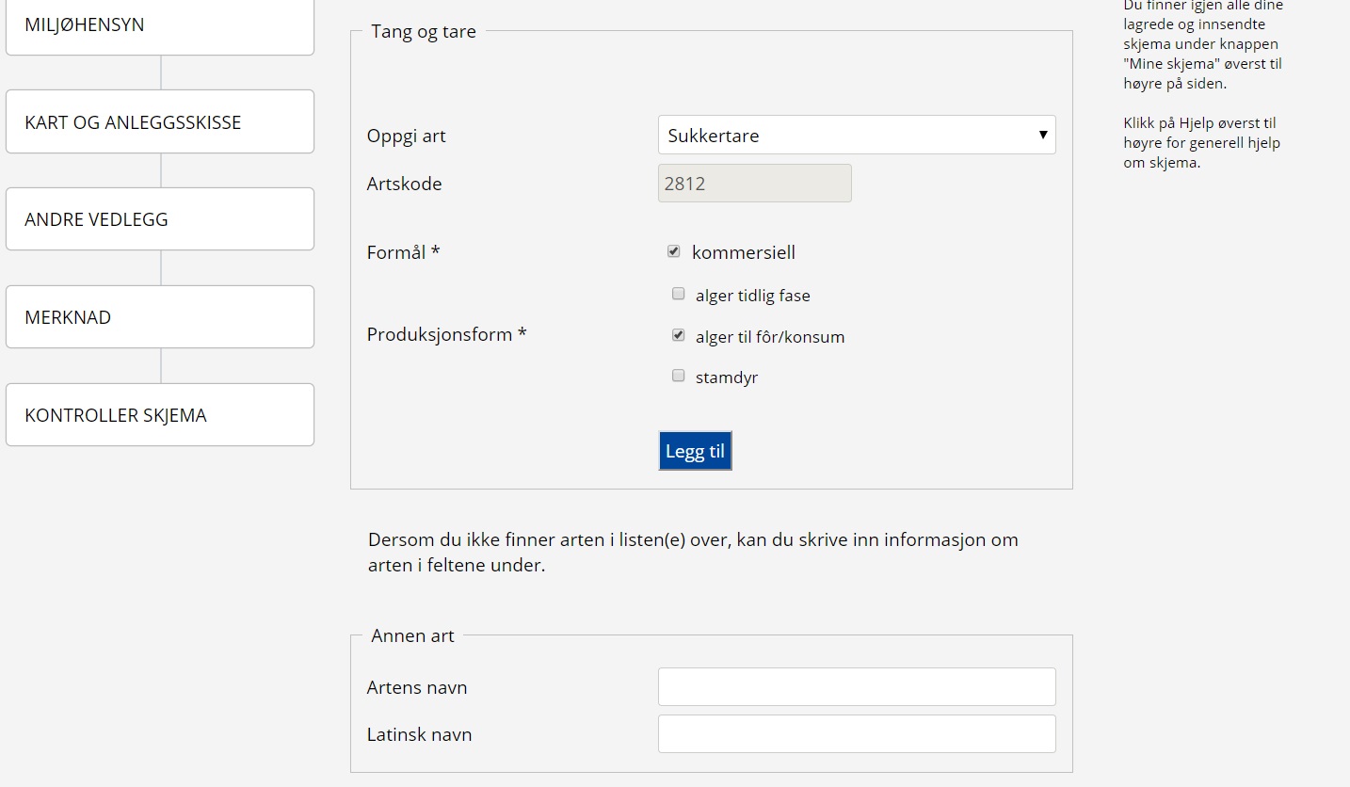
Task: Open the KART OG ANLEGGSSKISSE section
Action: 159,122
